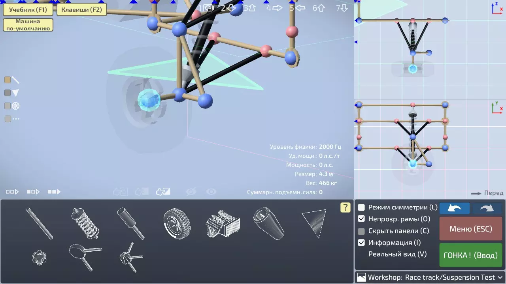Select the straight rod frame part

39,223
